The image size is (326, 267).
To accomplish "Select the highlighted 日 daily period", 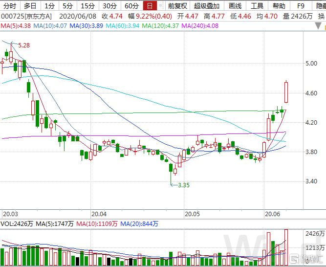I will 150,5.
